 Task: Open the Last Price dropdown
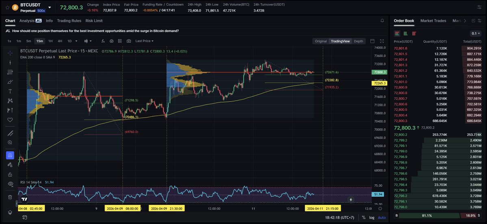[x=145, y=41]
